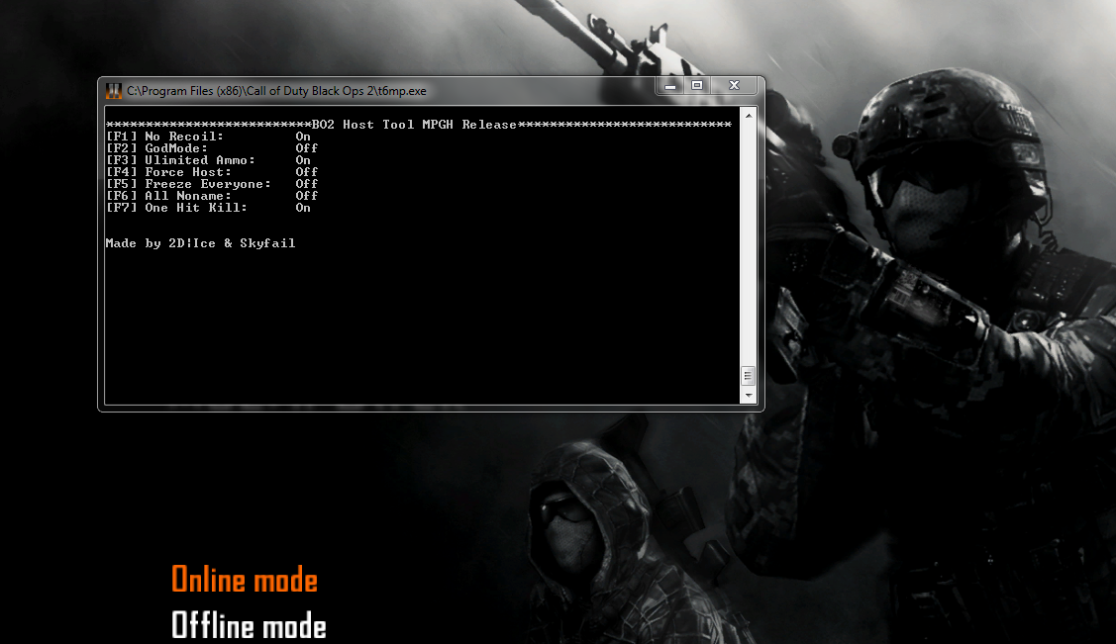The width and height of the screenshot is (1116, 644).
Task: Click the [F2] GodMode option line
Action: click(x=211, y=148)
